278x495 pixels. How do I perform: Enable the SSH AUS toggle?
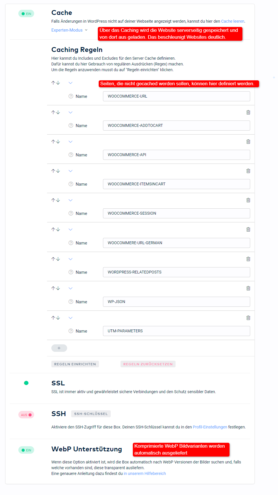[x=26, y=415]
